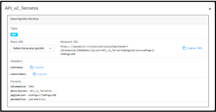
Task: Click the copy icon beside Copiar URL
Action: (x=184, y=48)
